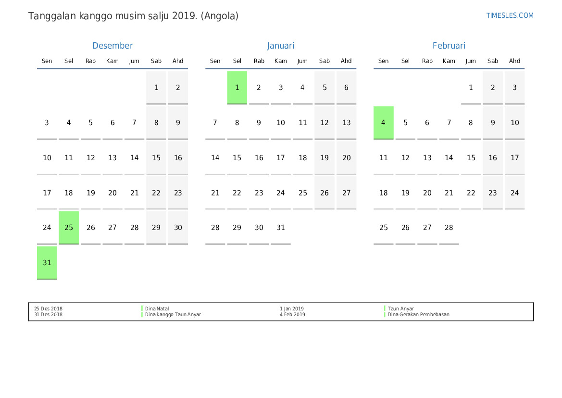This screenshot has height=398, width=562.
Task: Click the Januari month heading
Action: click(281, 46)
